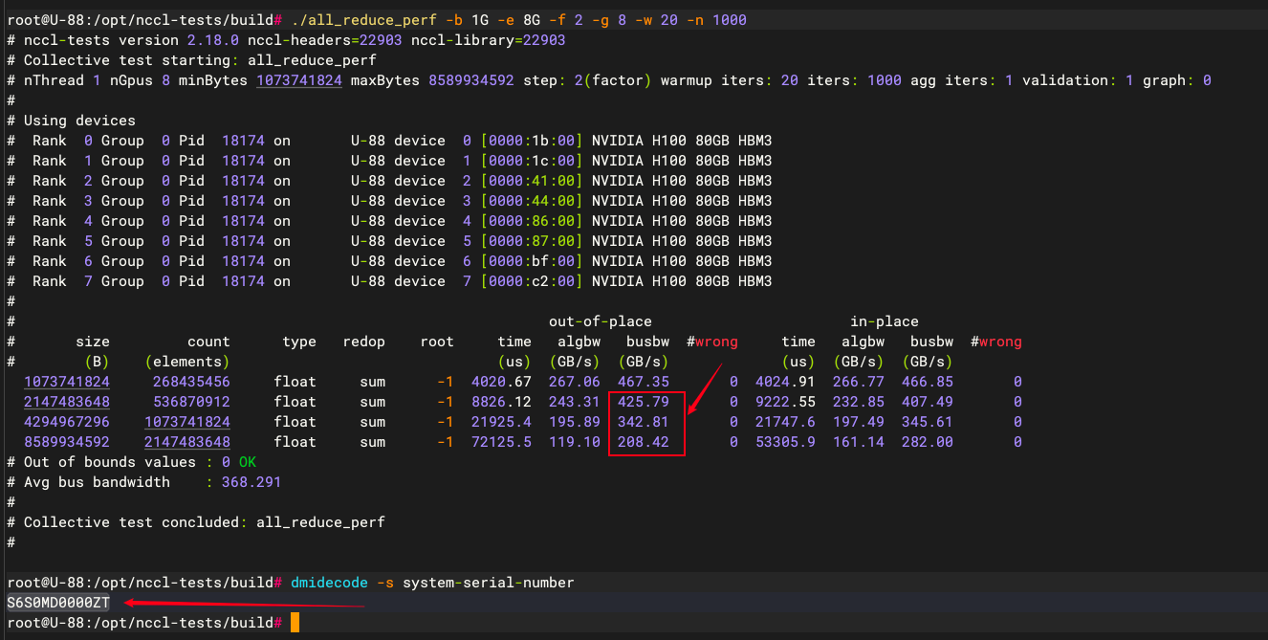Select the highlighted serial number S6S0MD0000ZT
Image resolution: width=1268 pixels, height=640 pixels.
57,603
